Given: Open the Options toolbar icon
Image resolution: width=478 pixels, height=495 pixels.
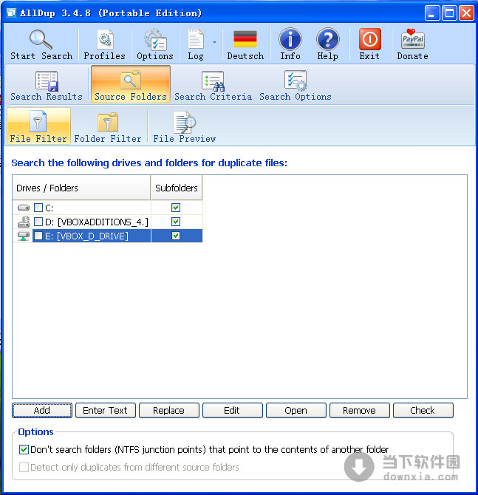Looking at the screenshot, I should (155, 39).
